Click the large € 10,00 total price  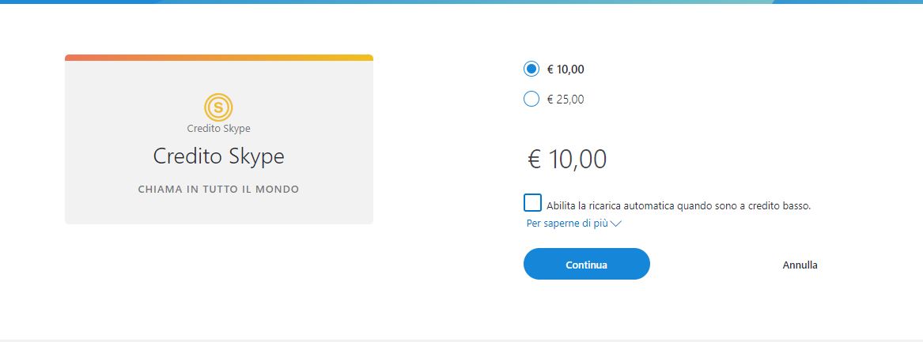[x=567, y=159]
